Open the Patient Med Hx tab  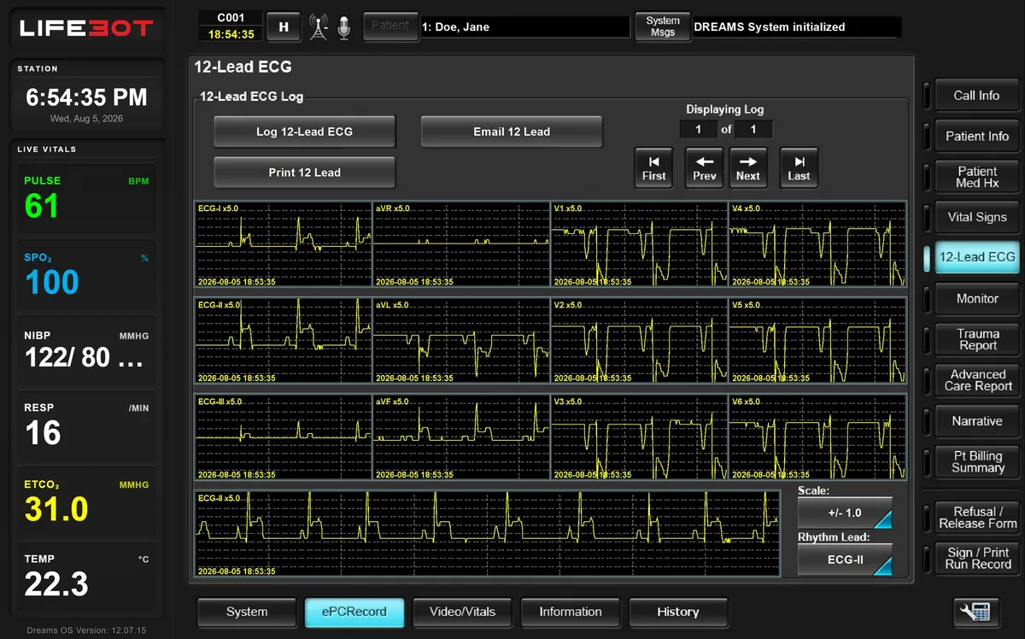(x=976, y=177)
